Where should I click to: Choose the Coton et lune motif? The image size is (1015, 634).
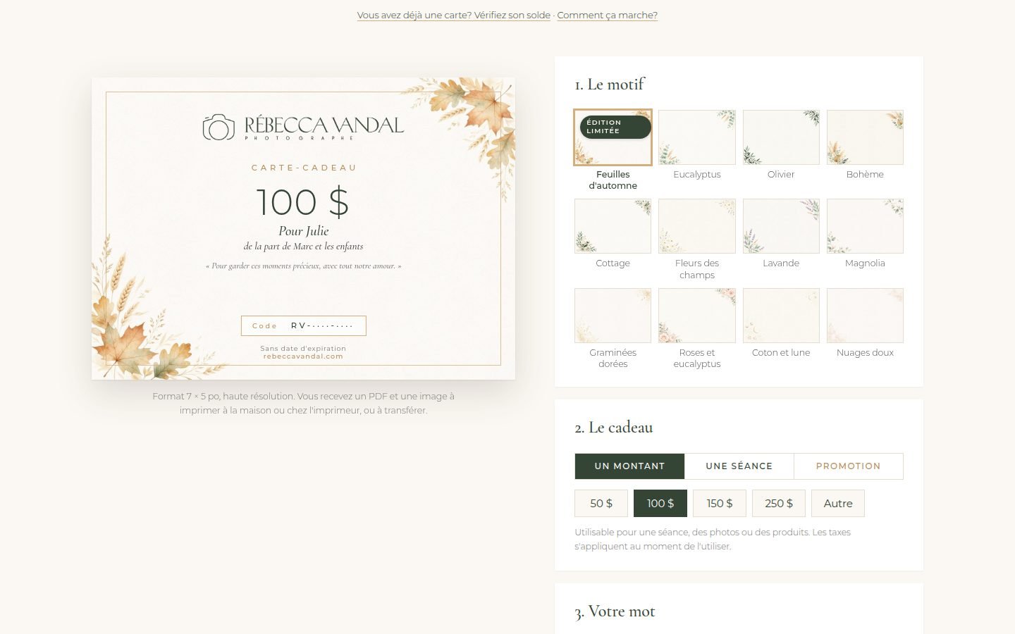coord(781,316)
